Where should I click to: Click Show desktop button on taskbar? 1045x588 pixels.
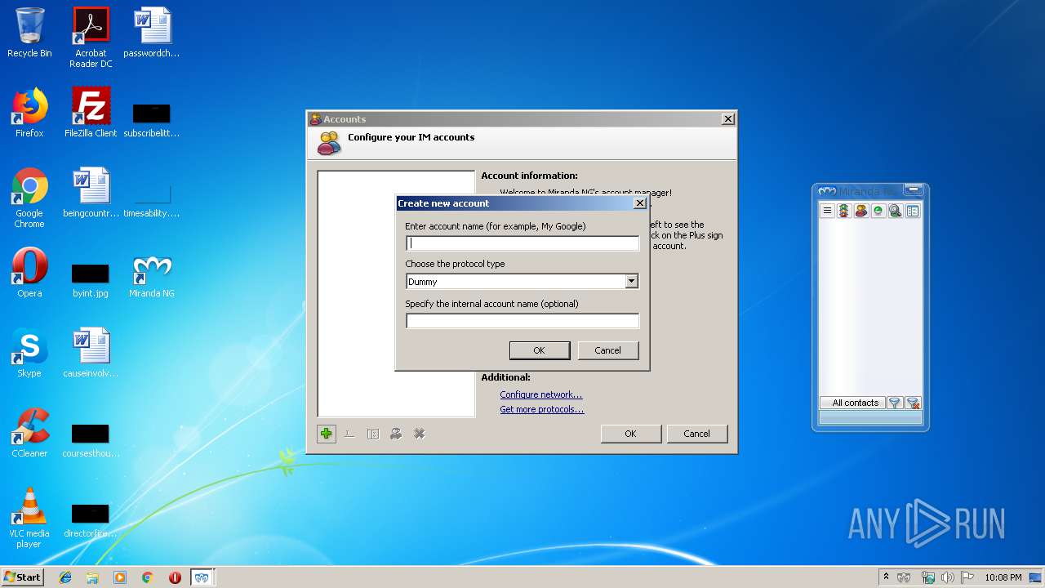1036,577
